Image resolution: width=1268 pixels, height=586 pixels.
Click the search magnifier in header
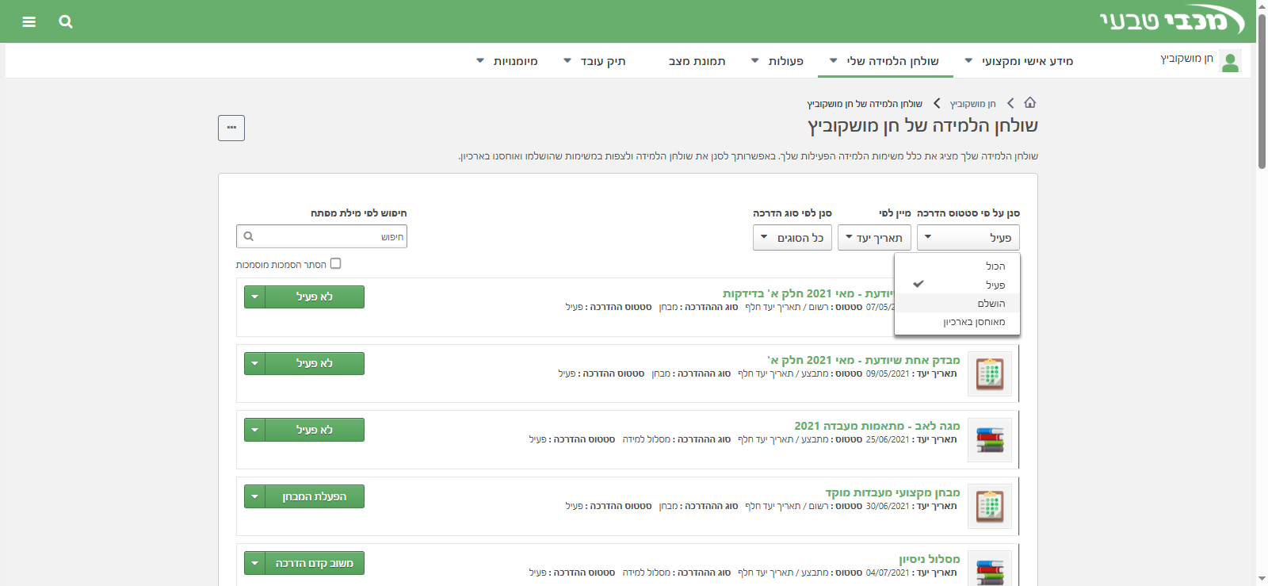pos(66,21)
